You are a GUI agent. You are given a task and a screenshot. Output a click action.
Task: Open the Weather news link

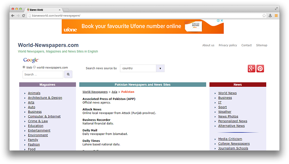click(225, 112)
